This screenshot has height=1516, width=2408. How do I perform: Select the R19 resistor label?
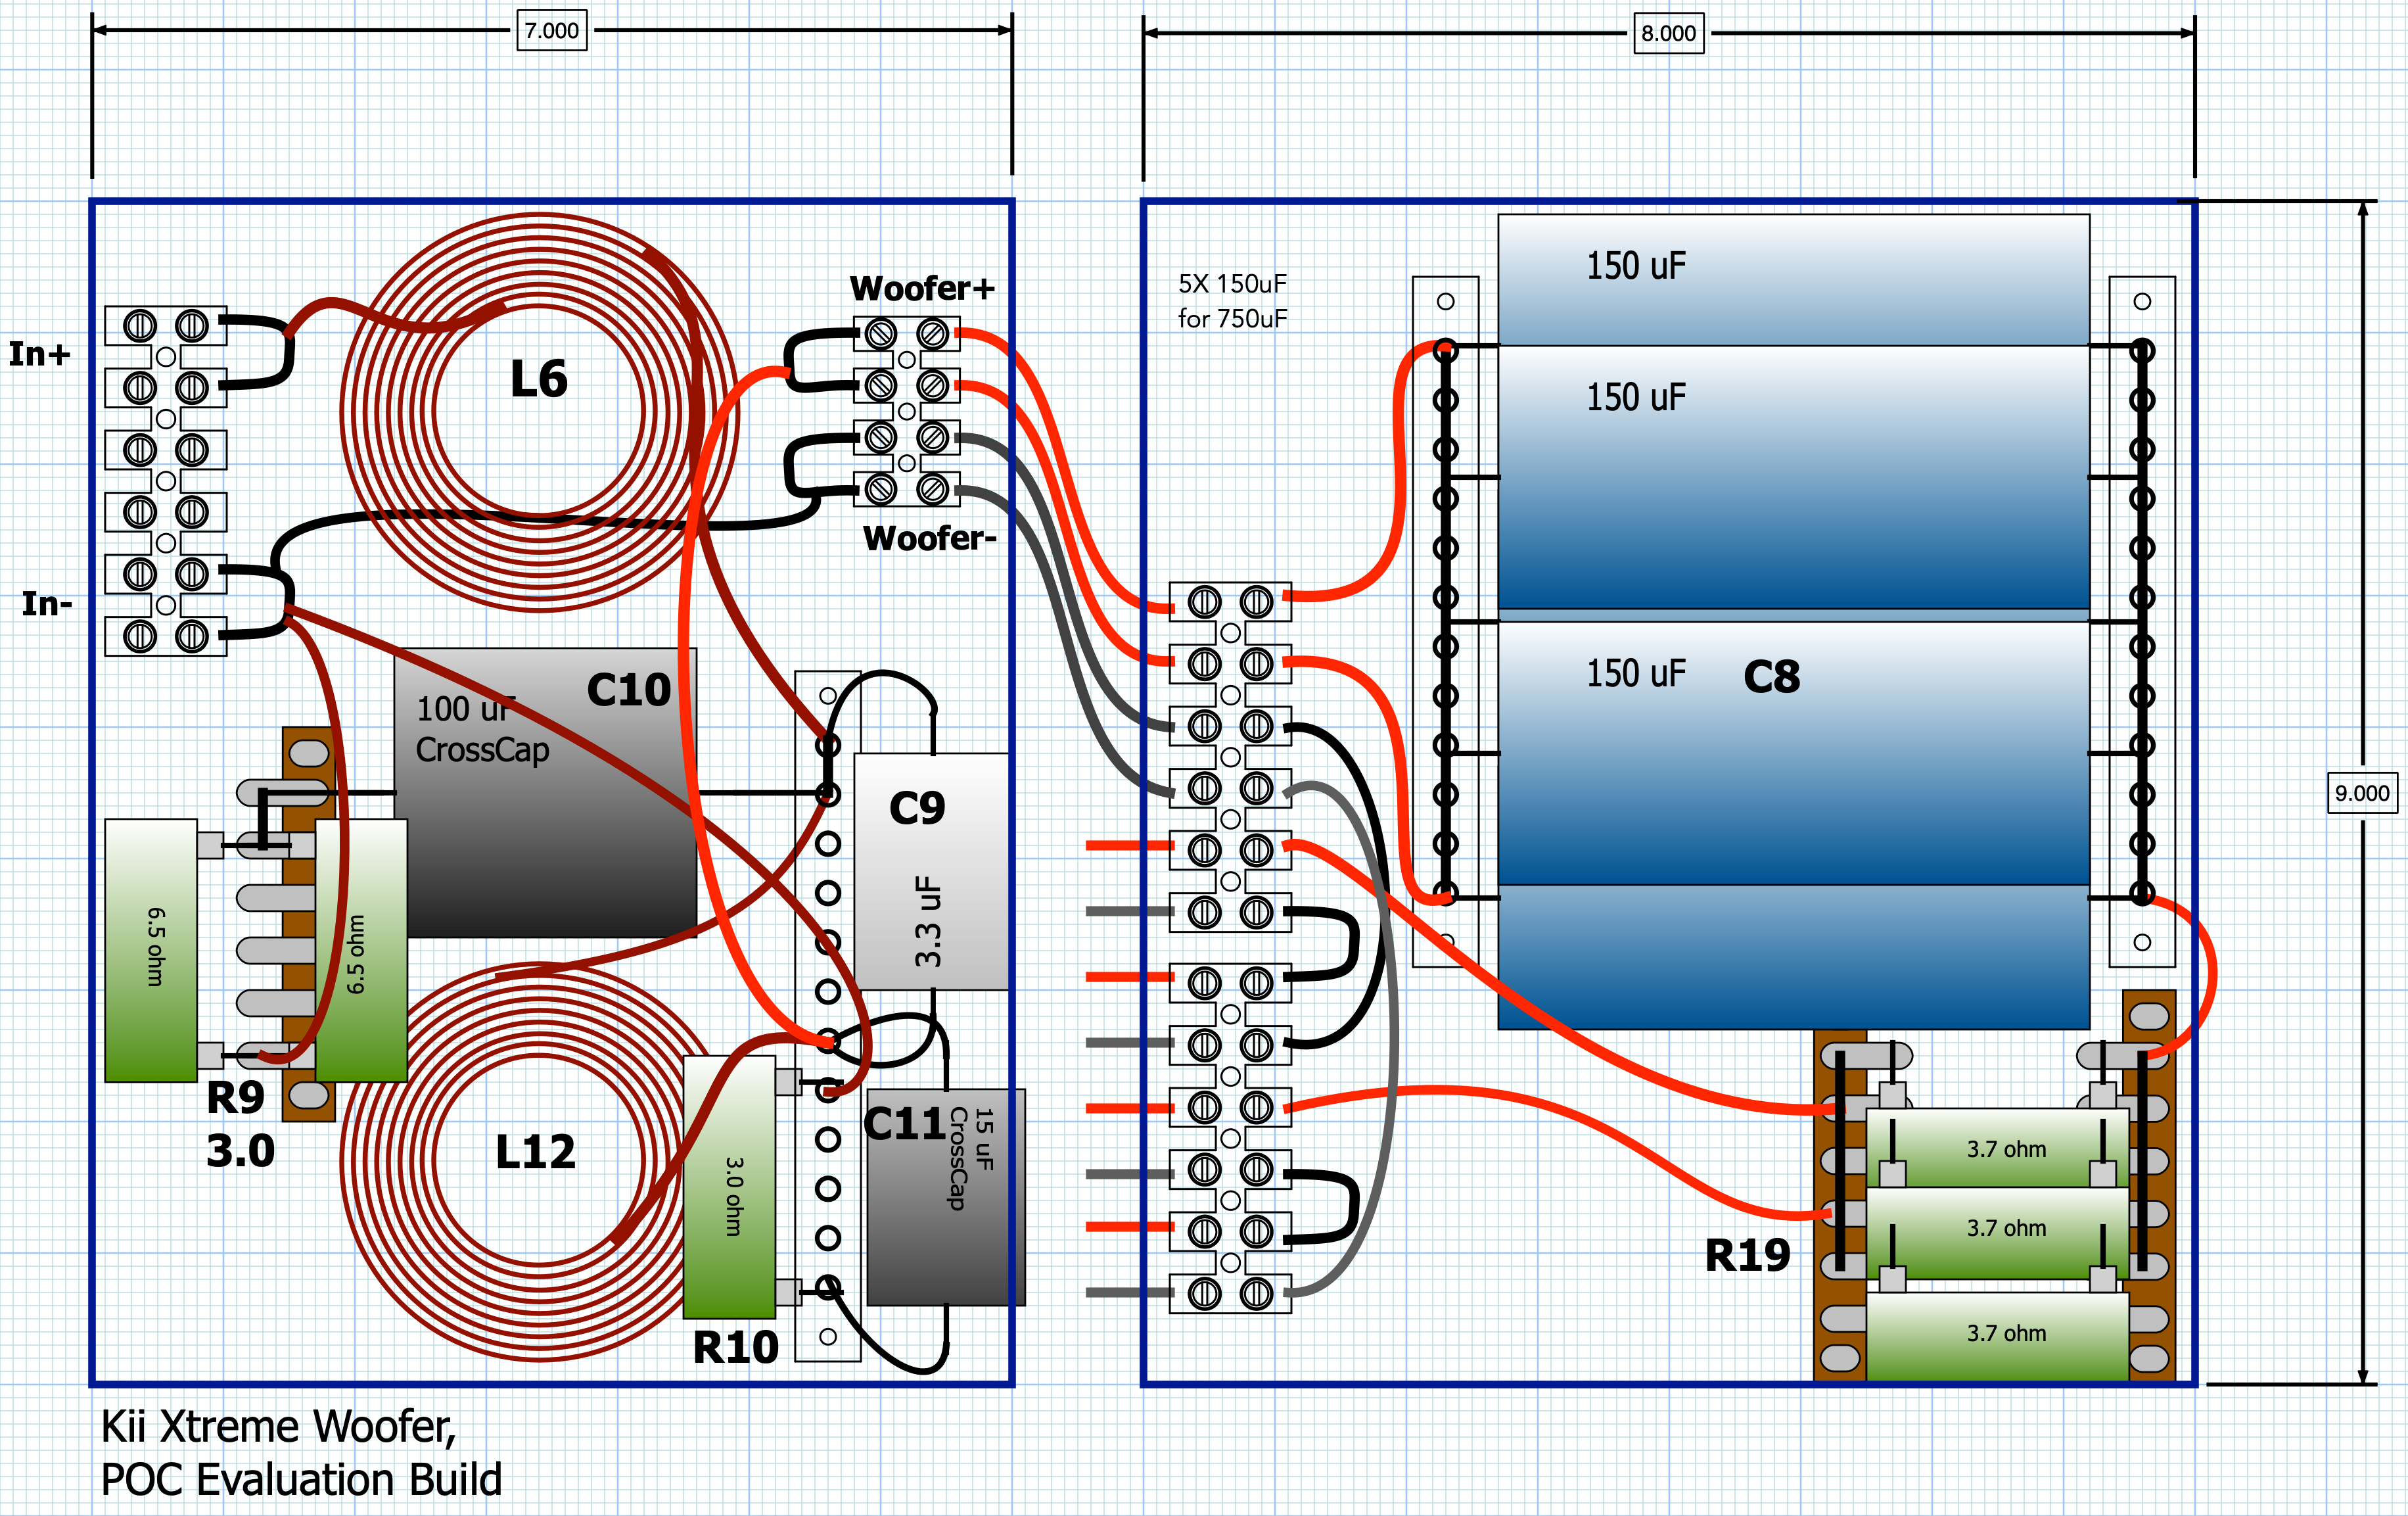(1748, 1256)
